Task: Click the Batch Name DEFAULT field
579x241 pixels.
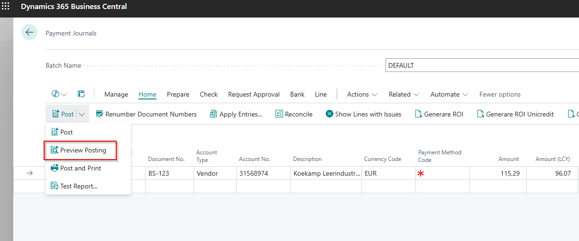Action: (482, 65)
